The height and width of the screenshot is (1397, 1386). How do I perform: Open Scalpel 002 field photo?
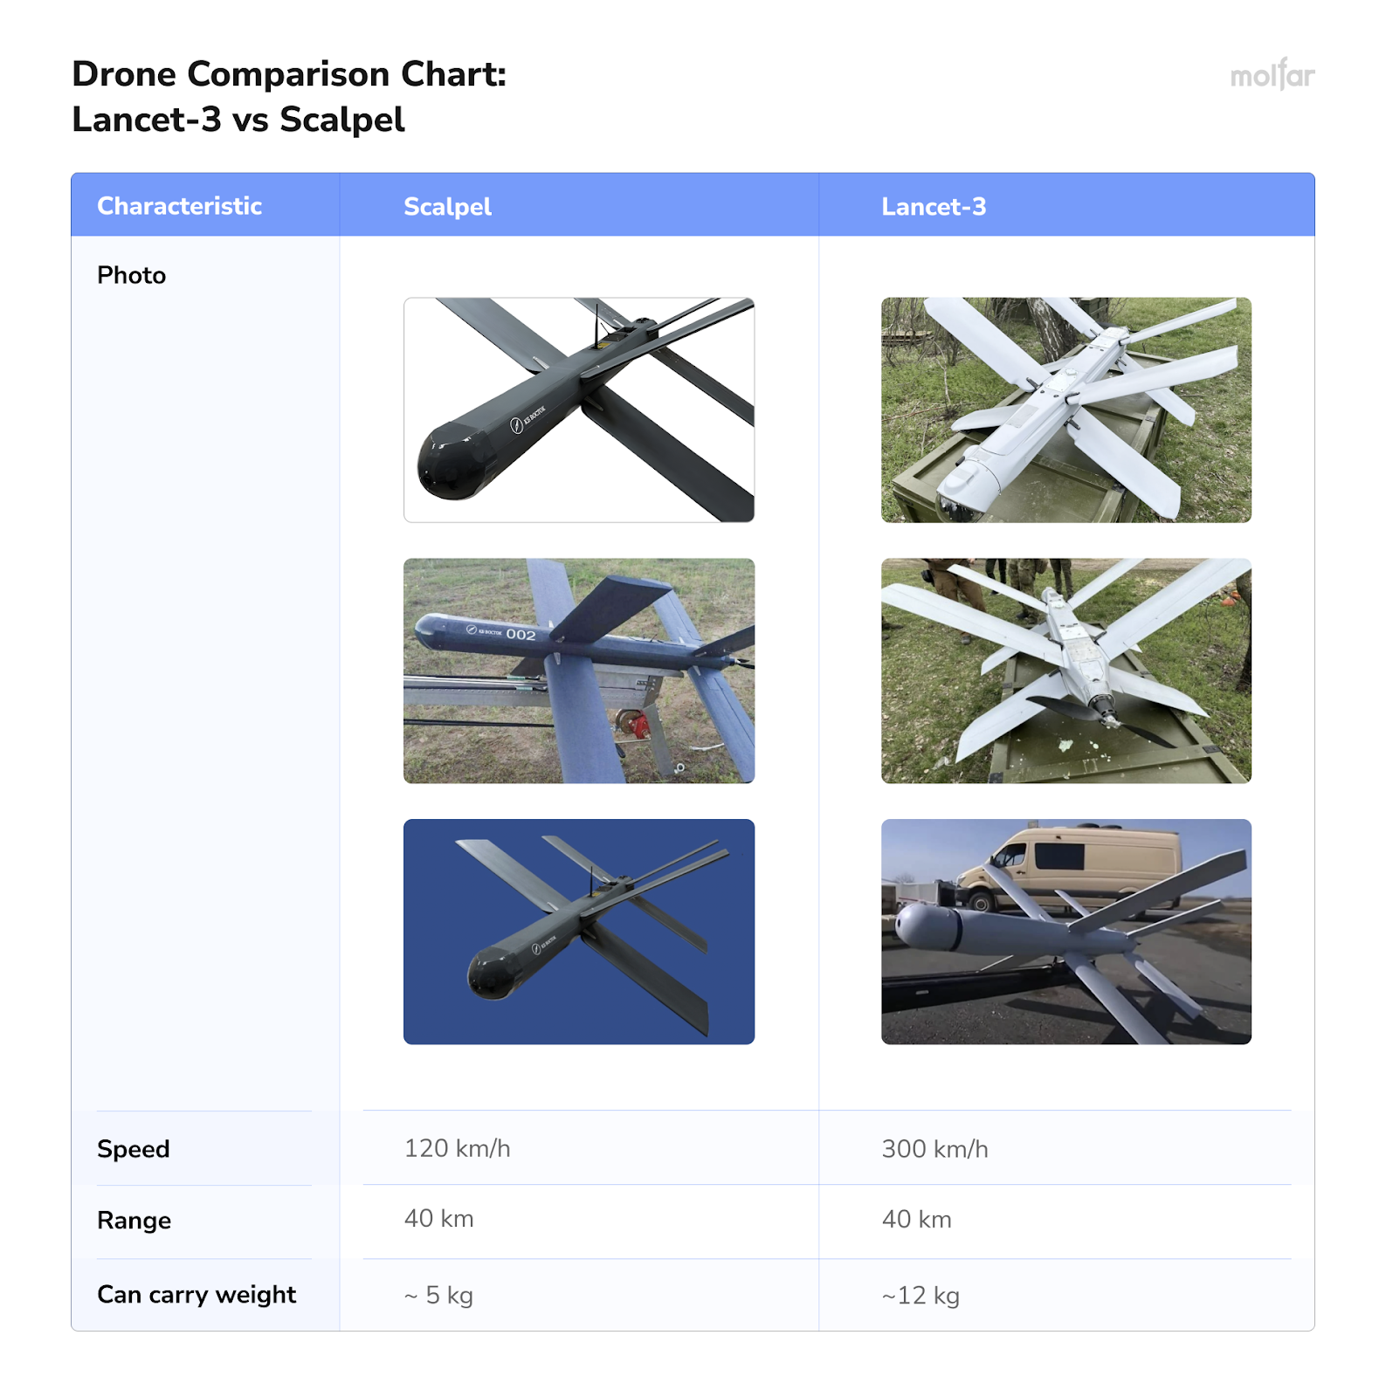click(578, 670)
